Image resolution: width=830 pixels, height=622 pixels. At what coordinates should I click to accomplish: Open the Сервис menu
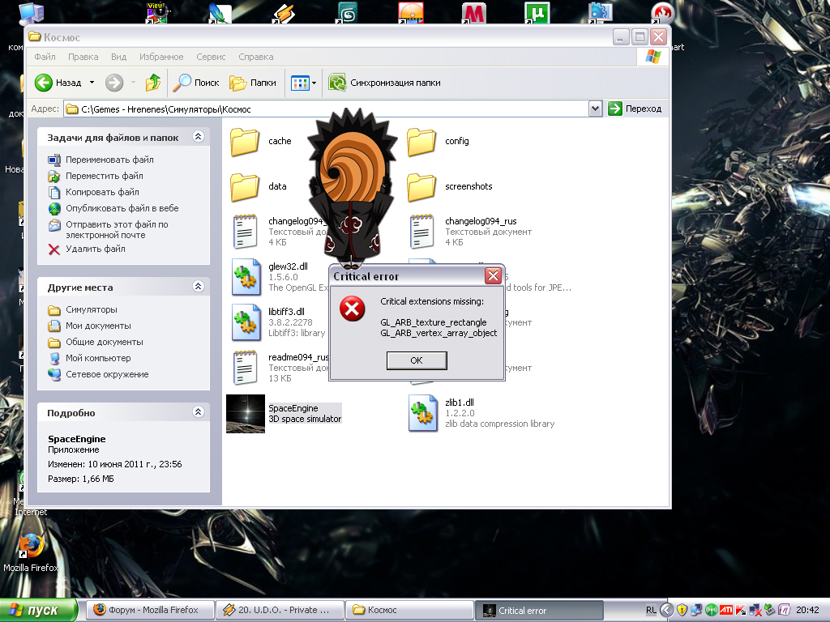(x=211, y=57)
